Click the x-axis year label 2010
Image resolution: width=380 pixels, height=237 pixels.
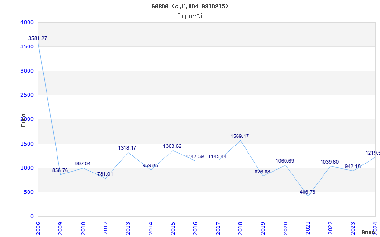pos(83,228)
